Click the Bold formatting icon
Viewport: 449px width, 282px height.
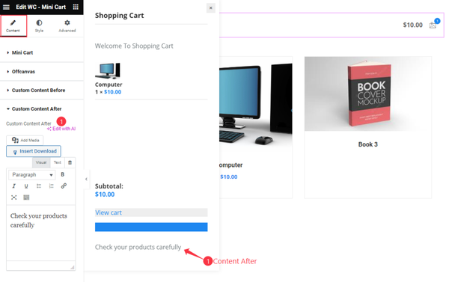(x=62, y=174)
